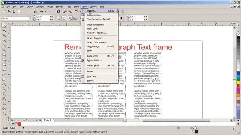Click the Save icon in the toolbar

point(14,12)
